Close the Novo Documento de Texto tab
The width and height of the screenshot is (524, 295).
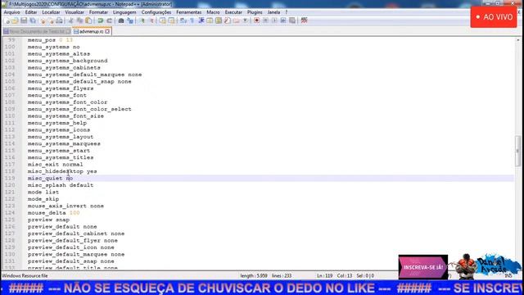point(68,31)
